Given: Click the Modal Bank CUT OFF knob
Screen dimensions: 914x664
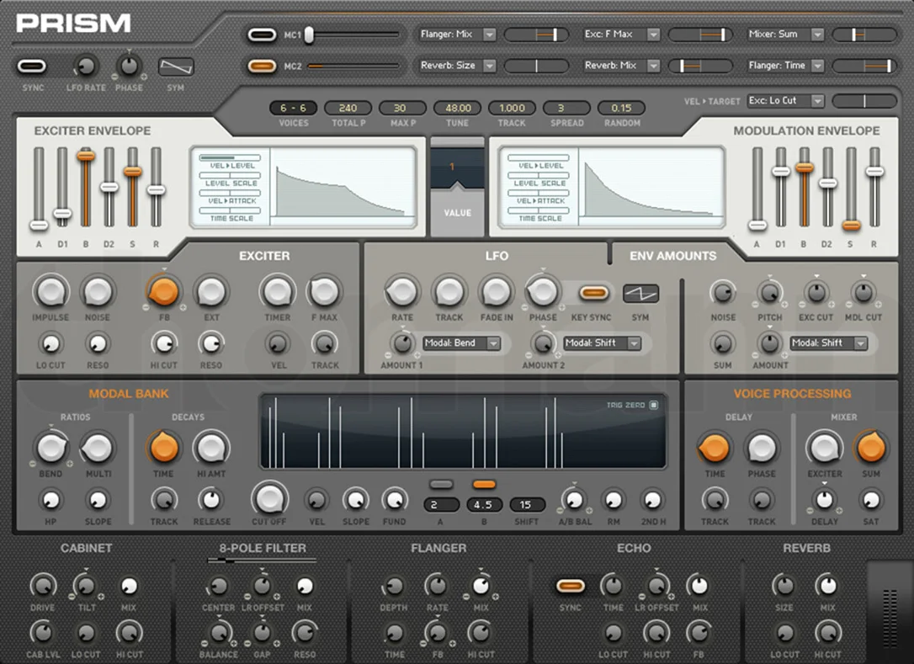Looking at the screenshot, I should pos(269,498).
